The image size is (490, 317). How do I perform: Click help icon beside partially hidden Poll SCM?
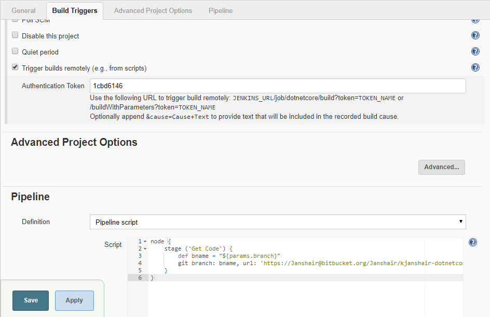click(475, 21)
